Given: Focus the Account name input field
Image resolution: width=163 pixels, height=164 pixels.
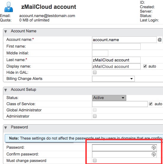Looking at the screenshot, I should point(124,40).
